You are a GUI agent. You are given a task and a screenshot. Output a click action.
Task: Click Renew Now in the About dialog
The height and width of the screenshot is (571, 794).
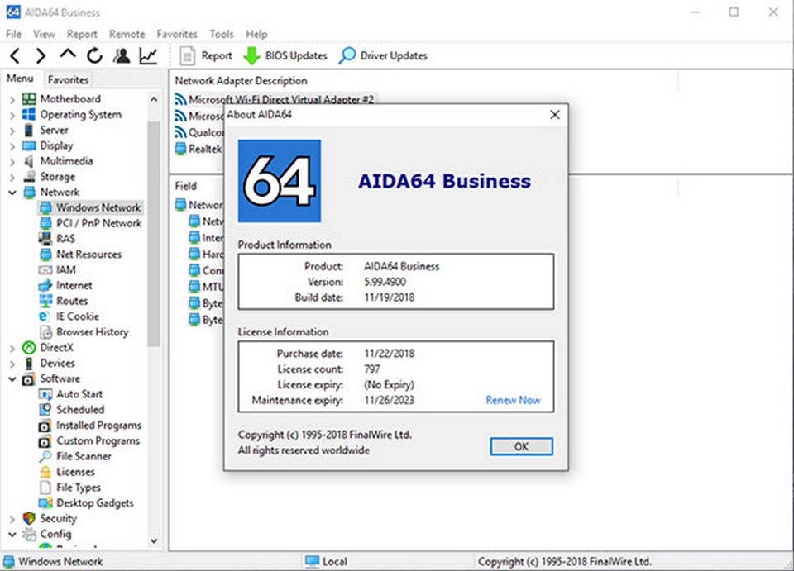coord(513,400)
